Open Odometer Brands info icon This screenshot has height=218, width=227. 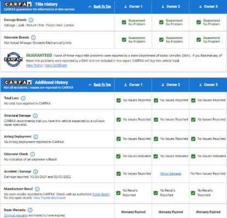[x=33, y=38]
